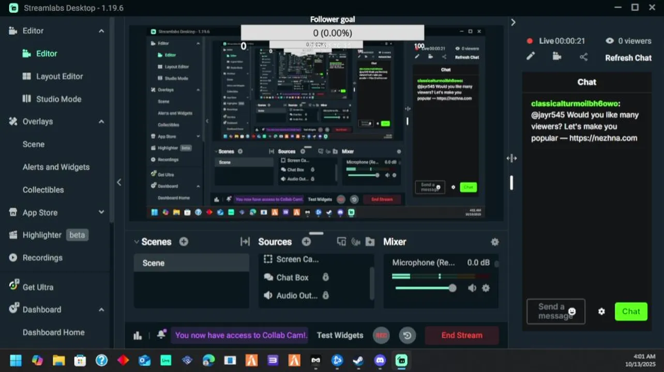664x372 pixels.
Task: Toggle the replay buffer button
Action: click(407, 335)
